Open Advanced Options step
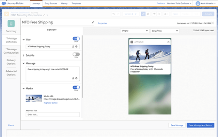This screenshot has width=218, height=137. [11, 73]
